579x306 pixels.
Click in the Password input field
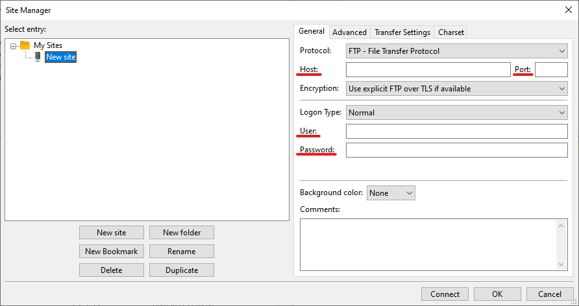click(x=457, y=150)
